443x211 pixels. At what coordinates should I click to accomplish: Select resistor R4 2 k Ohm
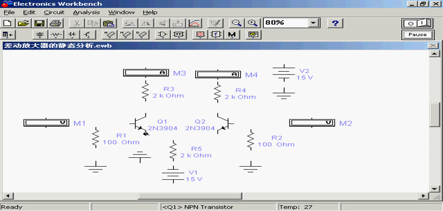point(217,92)
